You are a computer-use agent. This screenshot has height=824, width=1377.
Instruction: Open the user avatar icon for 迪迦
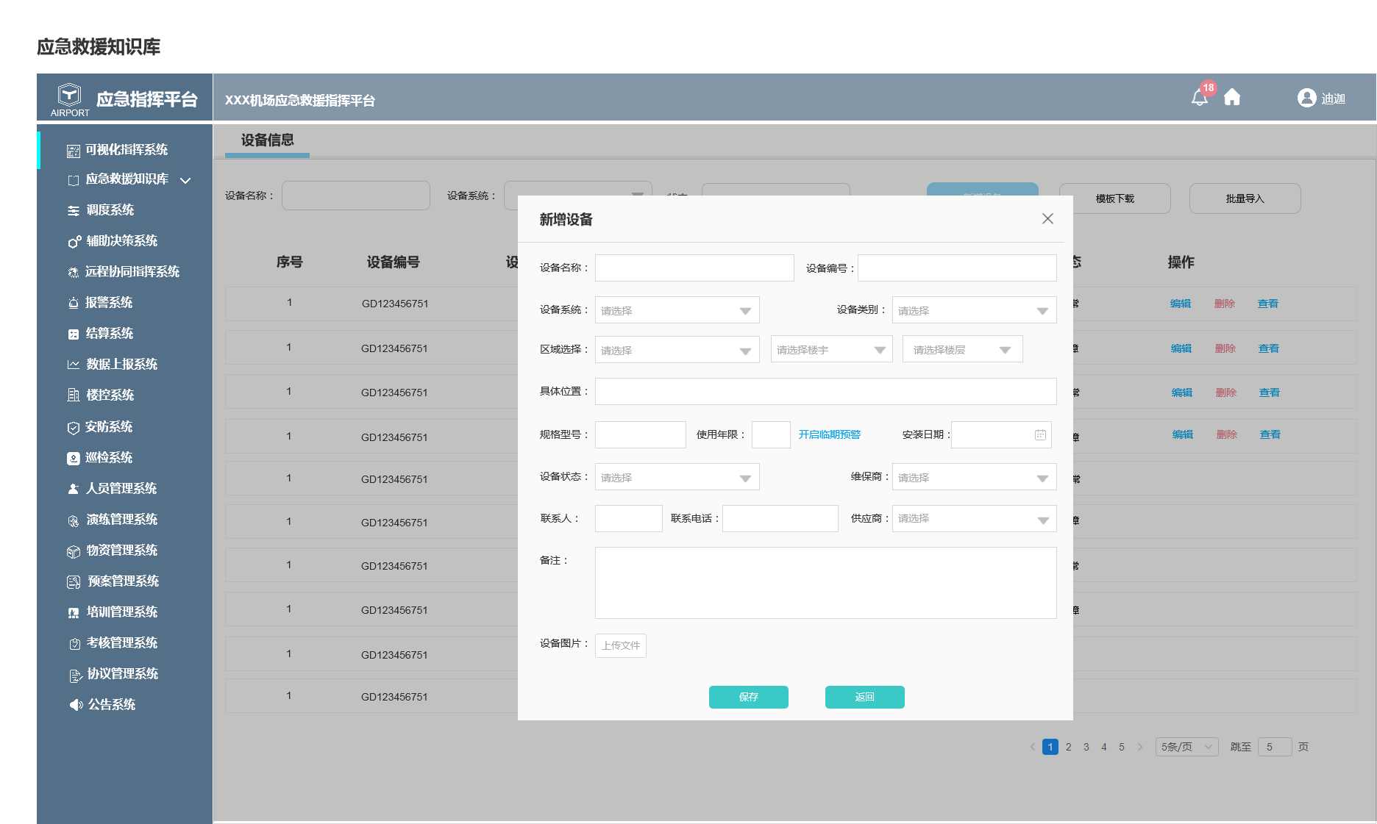pyautogui.click(x=1306, y=98)
